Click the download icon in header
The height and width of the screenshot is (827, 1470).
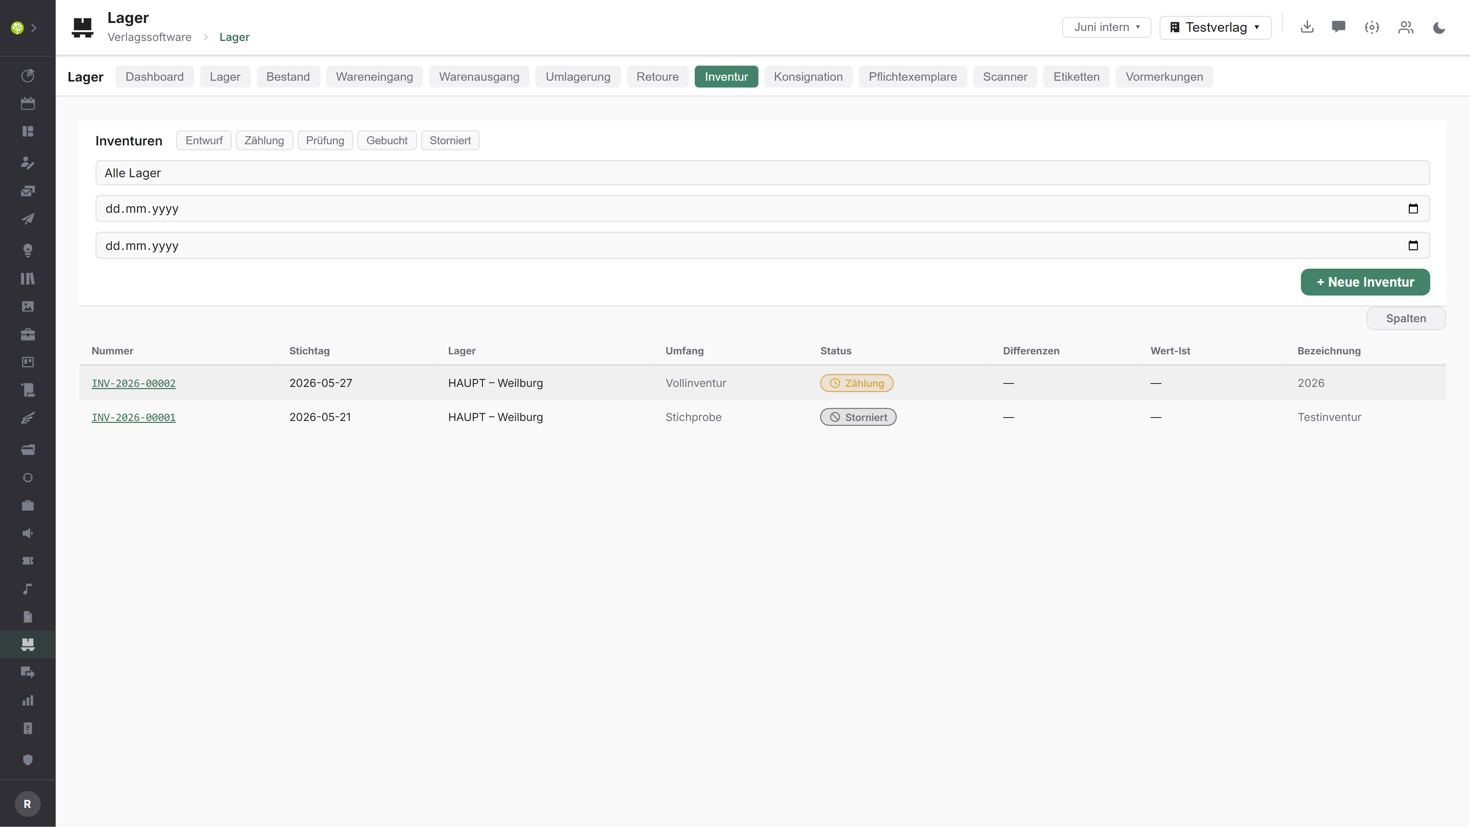point(1307,27)
